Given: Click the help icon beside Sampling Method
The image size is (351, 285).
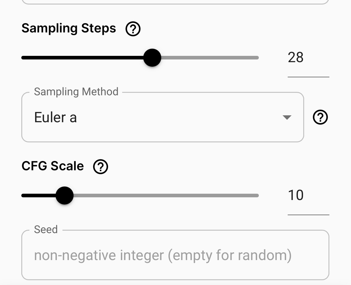Looking at the screenshot, I should pos(320,117).
